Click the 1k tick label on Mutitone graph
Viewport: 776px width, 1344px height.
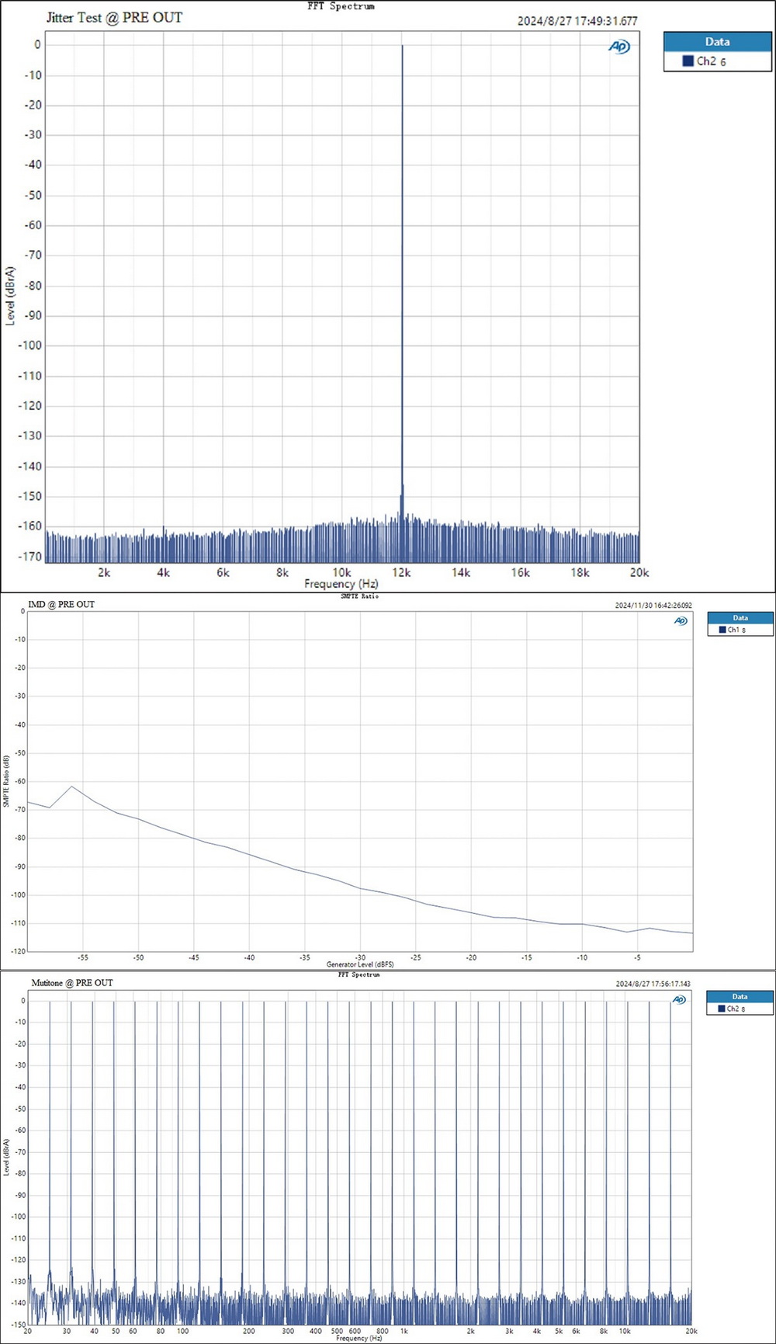point(404,1330)
